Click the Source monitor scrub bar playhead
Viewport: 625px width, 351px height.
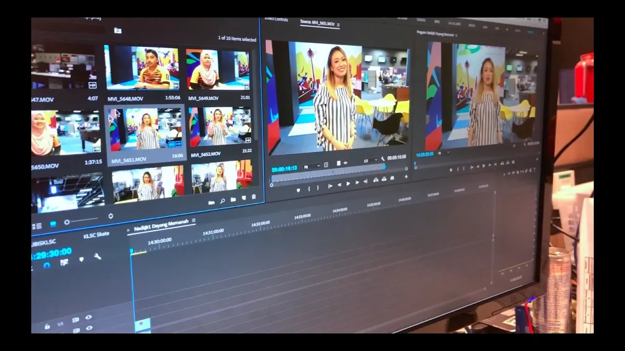384,167
